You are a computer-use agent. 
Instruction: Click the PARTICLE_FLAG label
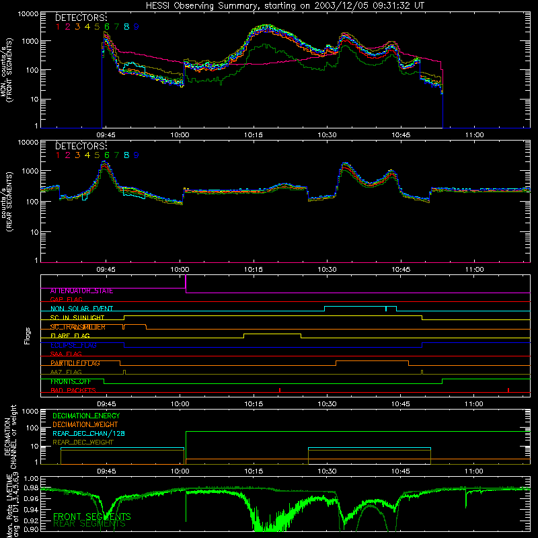click(x=75, y=363)
